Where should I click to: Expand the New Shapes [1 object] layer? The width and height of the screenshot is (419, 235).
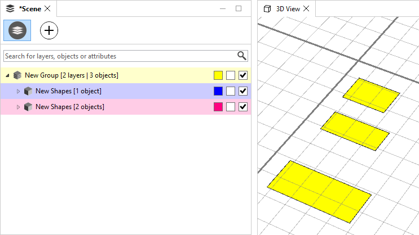coord(18,91)
